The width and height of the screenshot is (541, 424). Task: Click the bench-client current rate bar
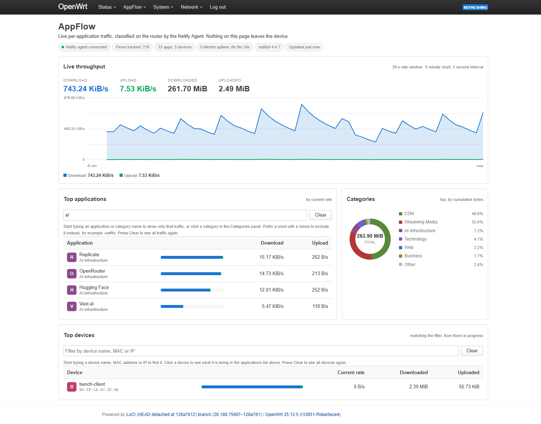click(252, 387)
